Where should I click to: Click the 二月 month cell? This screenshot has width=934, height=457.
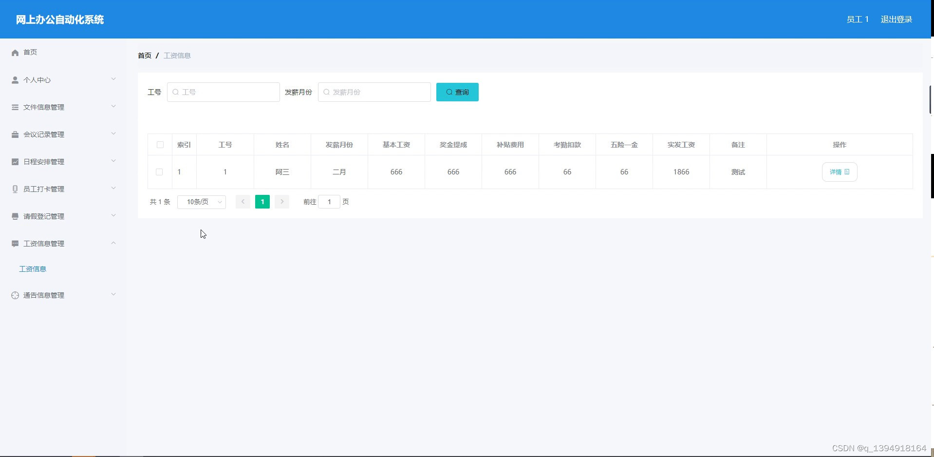pyautogui.click(x=339, y=172)
